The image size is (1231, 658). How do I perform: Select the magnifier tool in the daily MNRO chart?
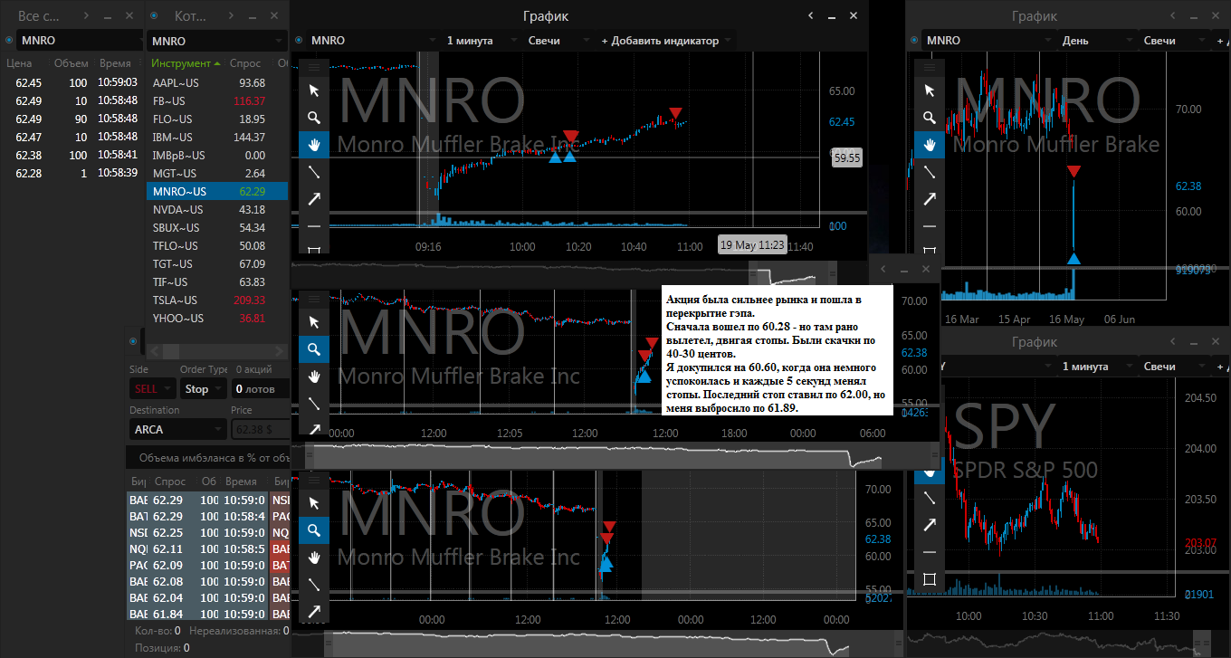tap(929, 118)
